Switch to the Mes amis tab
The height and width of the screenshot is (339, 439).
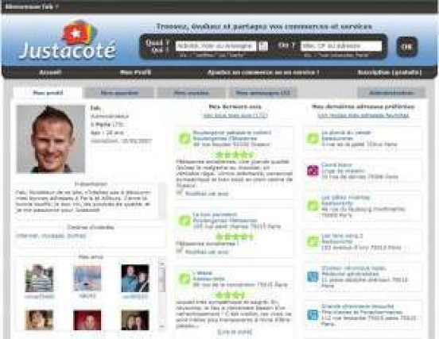tap(191, 93)
